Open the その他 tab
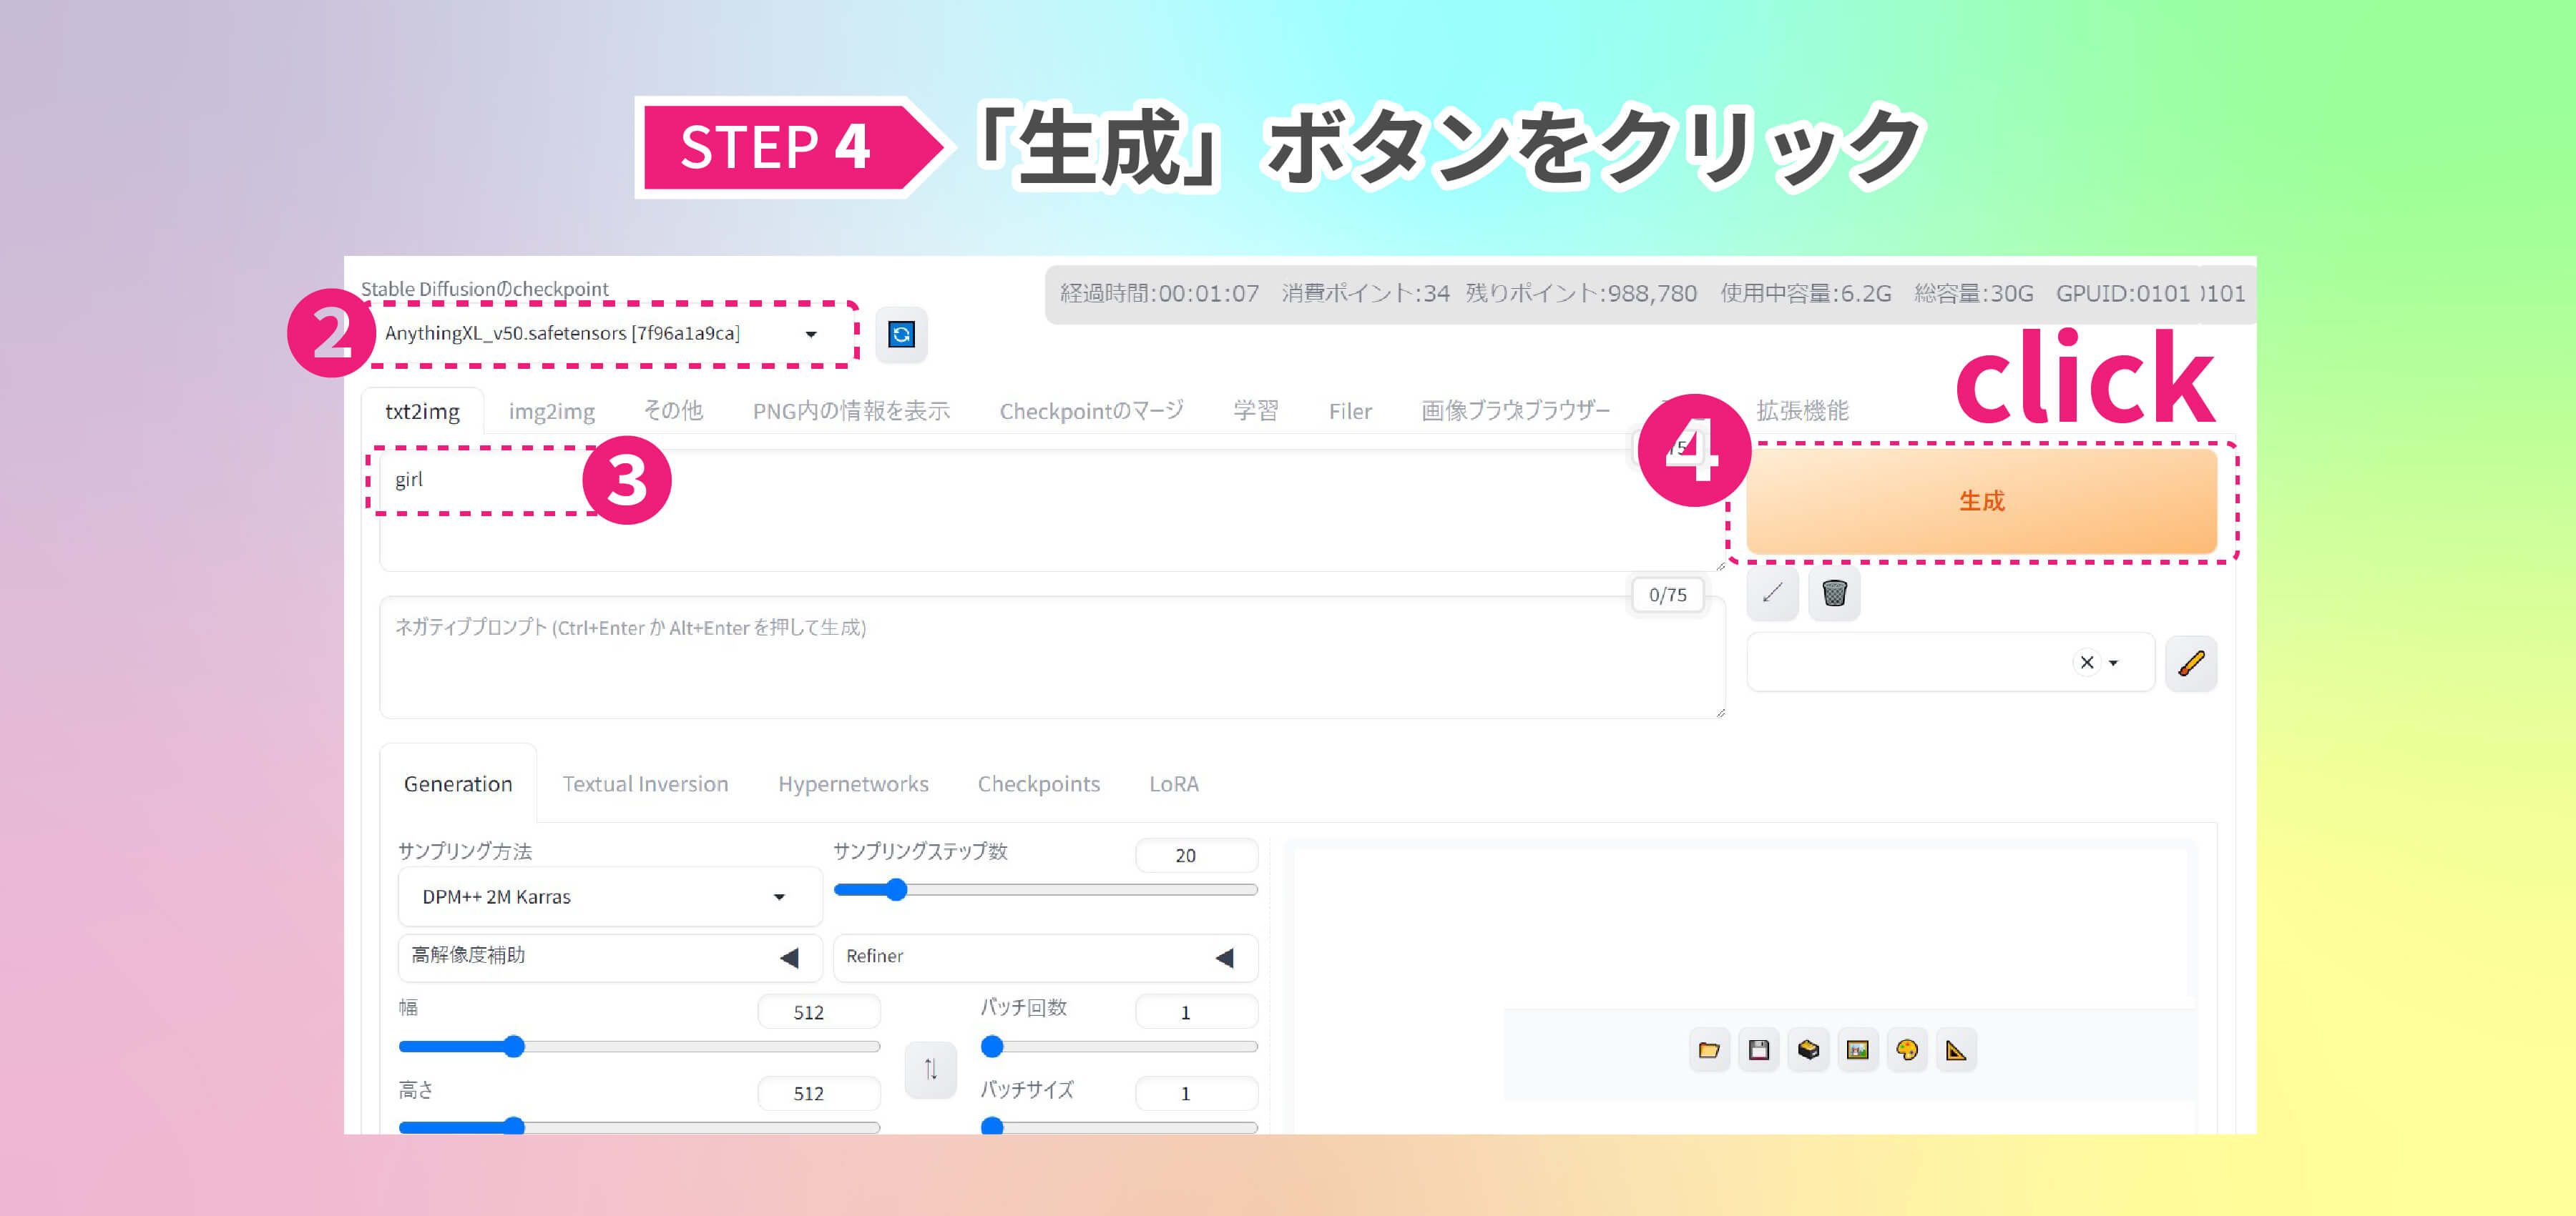This screenshot has height=1216, width=2576. pos(673,410)
